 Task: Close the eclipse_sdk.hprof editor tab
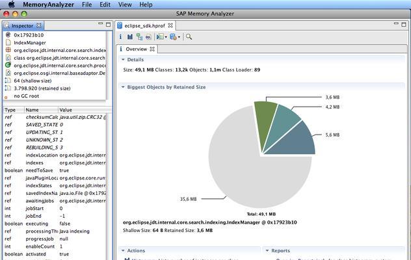(x=170, y=25)
